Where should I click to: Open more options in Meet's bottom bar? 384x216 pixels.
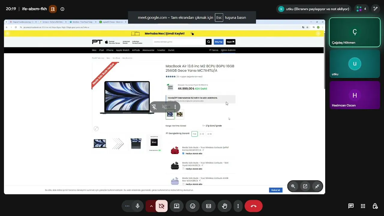[238, 206]
